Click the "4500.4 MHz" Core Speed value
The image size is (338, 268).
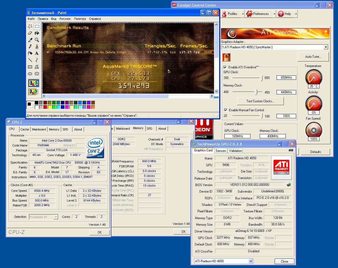[x=42, y=191]
